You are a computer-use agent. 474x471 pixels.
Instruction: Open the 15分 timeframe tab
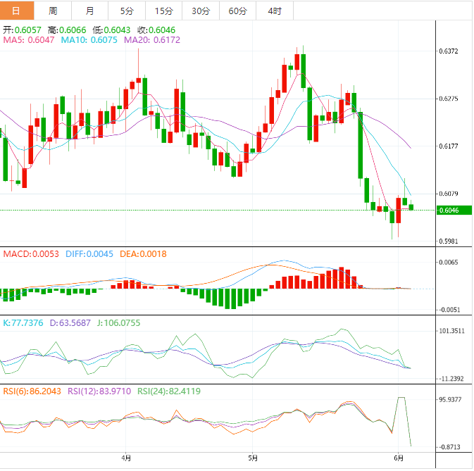(x=163, y=11)
